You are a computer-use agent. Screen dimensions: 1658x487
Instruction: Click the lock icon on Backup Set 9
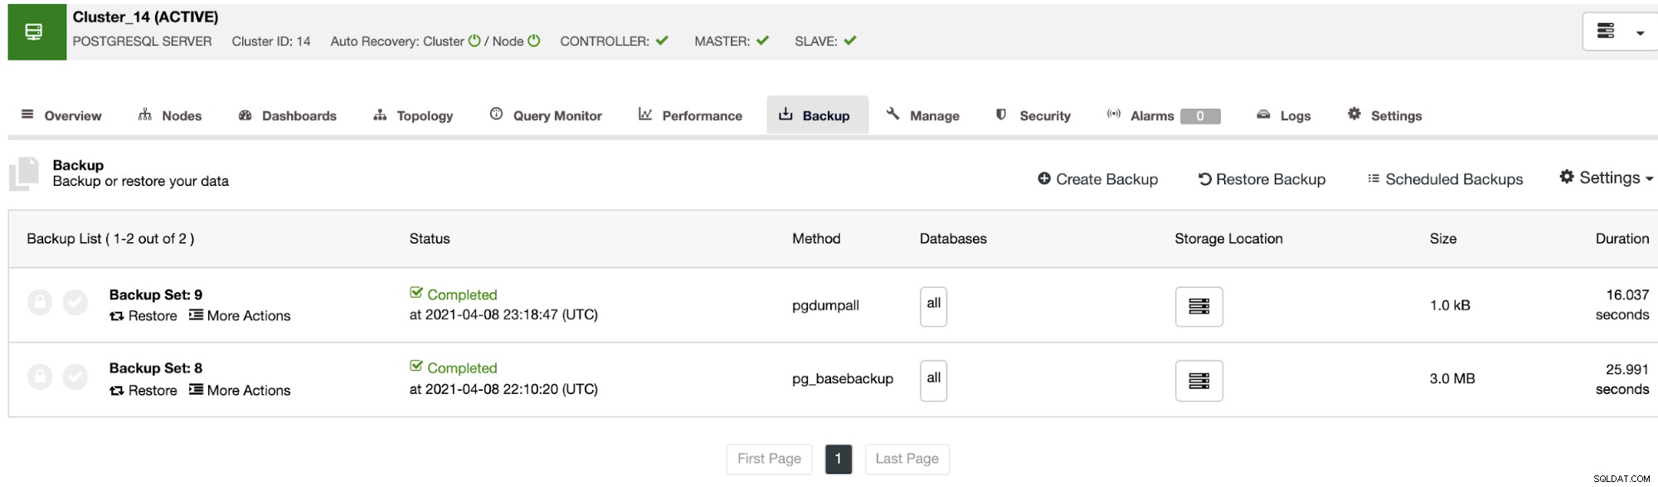(x=40, y=302)
